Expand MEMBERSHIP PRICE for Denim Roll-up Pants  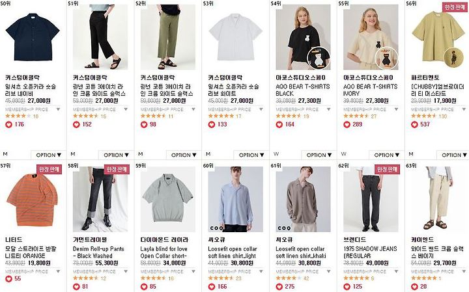click(126, 271)
